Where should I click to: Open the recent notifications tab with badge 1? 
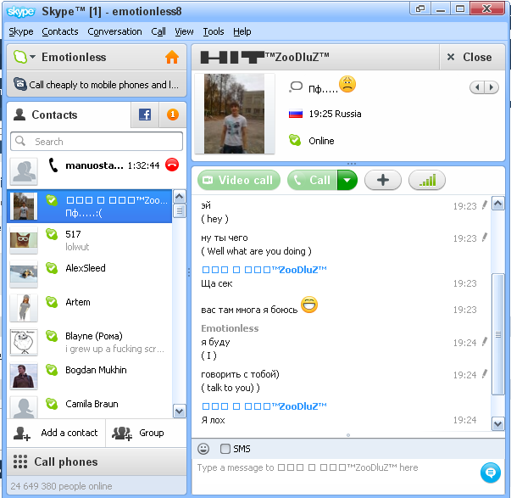[x=173, y=115]
